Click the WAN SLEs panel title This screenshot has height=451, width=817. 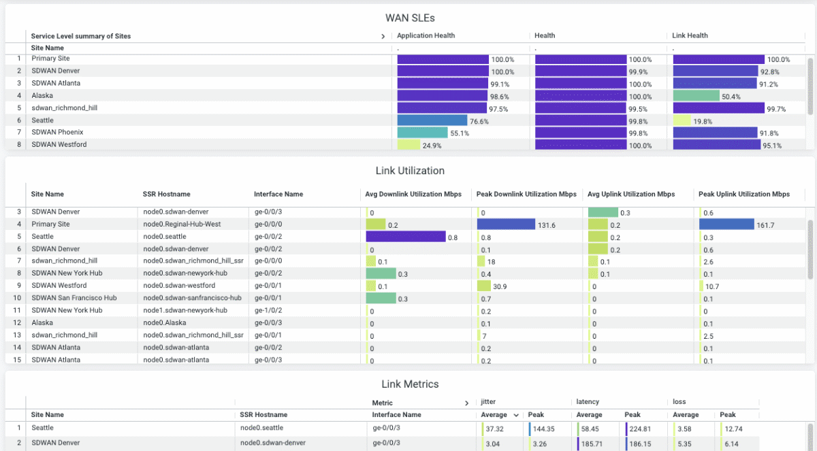[409, 18]
